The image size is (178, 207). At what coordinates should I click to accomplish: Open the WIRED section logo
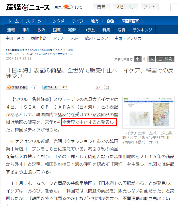[130, 21]
